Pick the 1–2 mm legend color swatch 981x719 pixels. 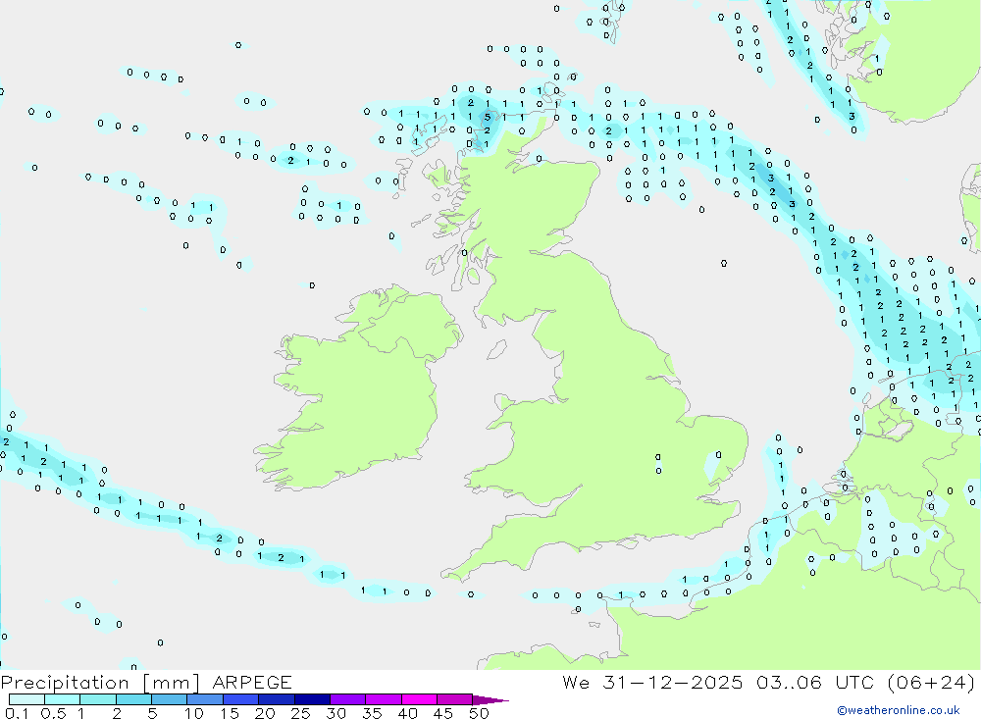click(x=98, y=699)
